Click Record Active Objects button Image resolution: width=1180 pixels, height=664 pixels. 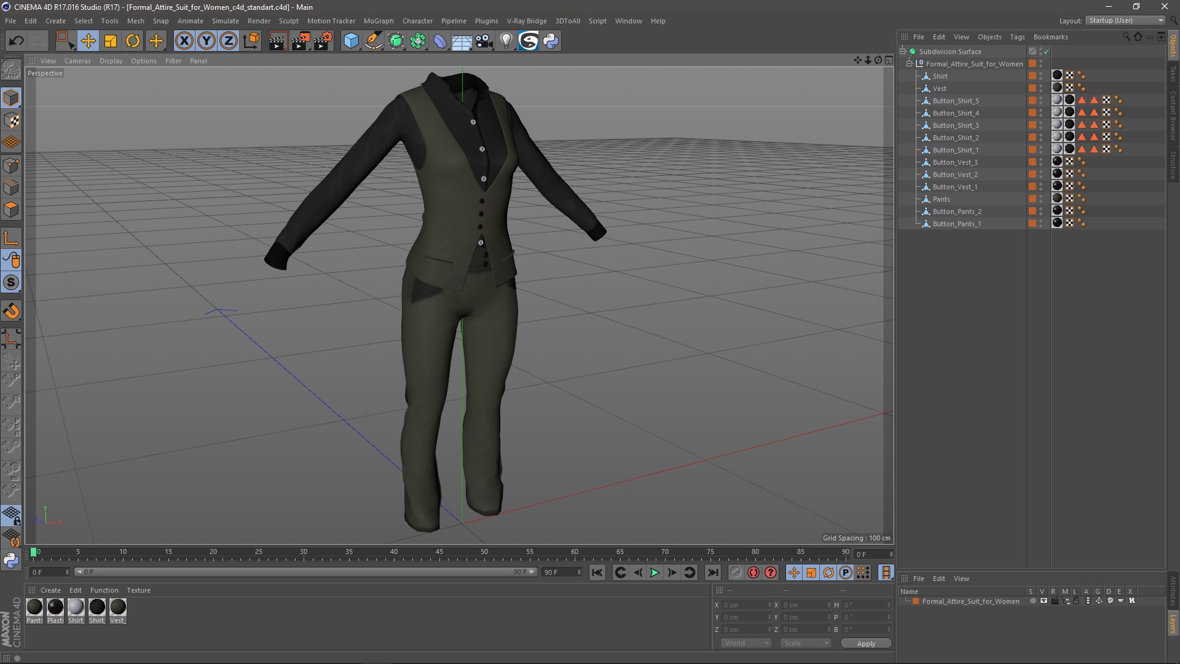coord(736,572)
